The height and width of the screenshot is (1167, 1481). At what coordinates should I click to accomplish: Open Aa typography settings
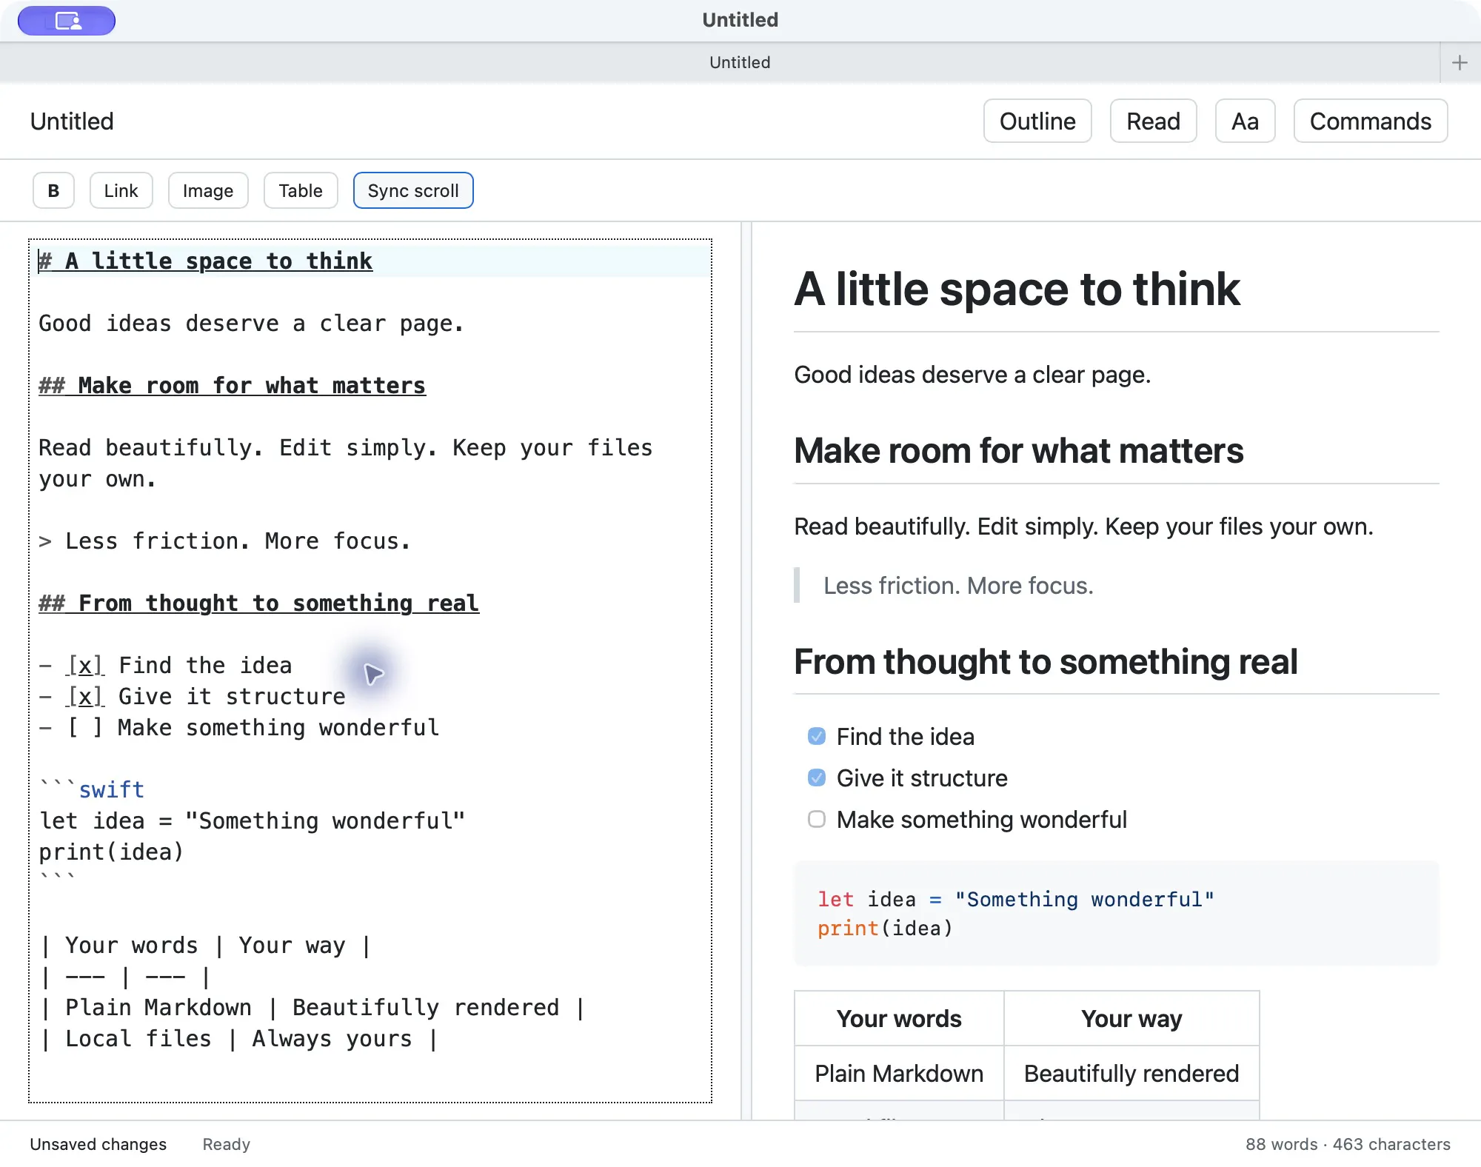(1245, 121)
